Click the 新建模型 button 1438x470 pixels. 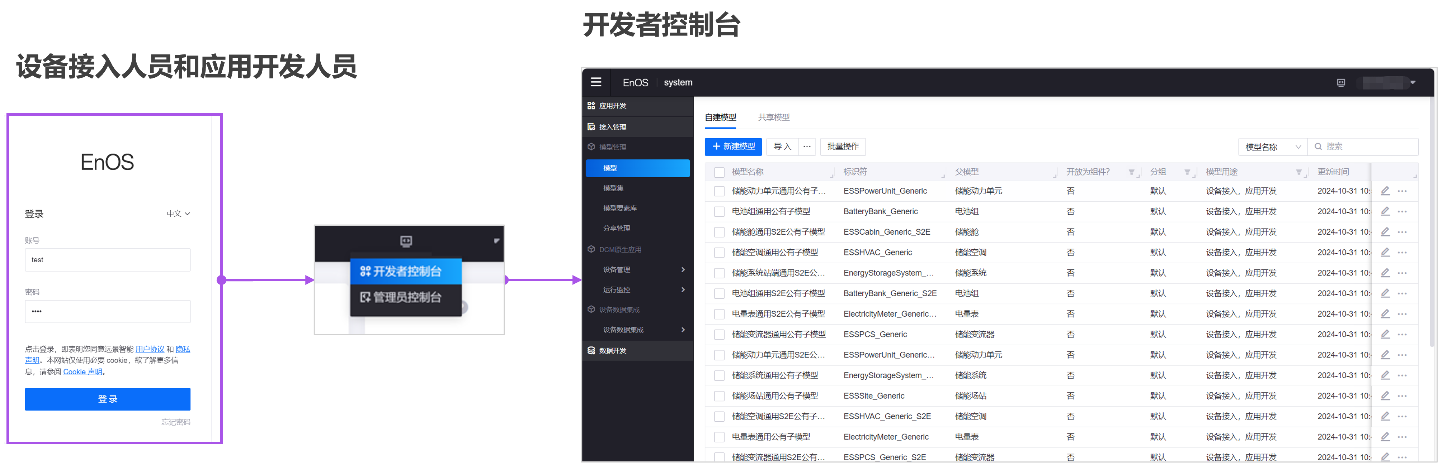coord(733,147)
